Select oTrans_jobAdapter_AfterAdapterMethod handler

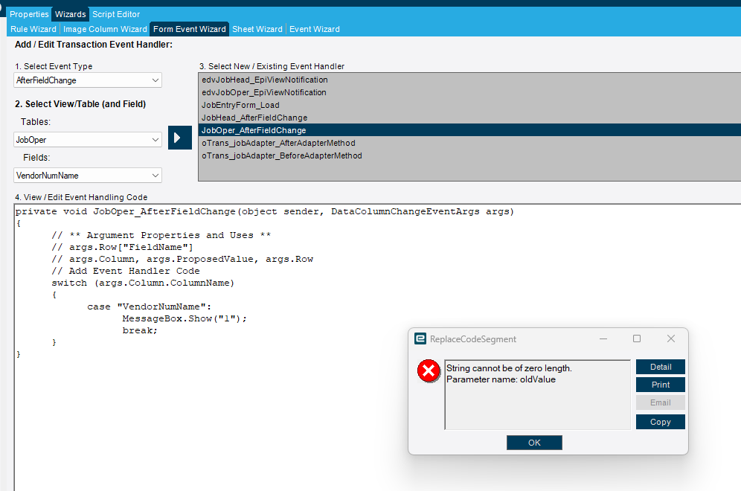(x=469, y=143)
